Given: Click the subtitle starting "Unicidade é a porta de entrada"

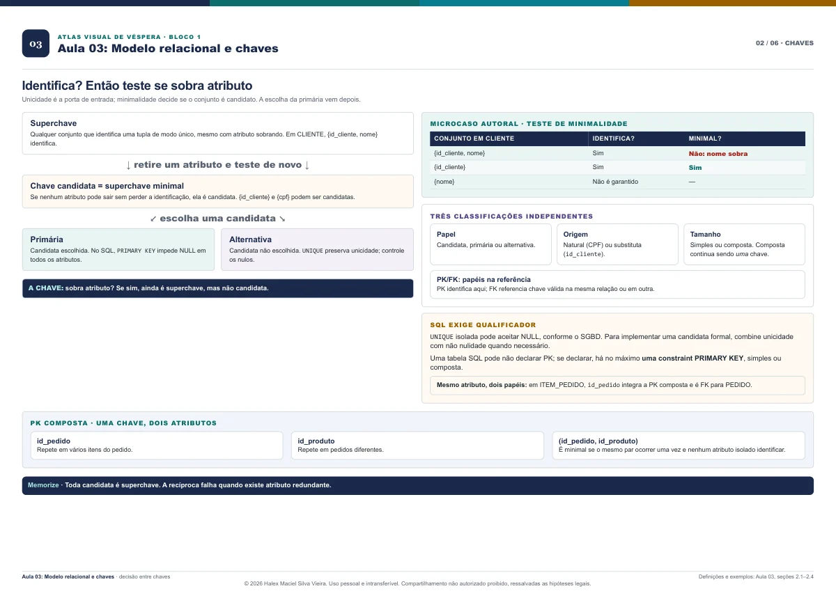Looking at the screenshot, I should click(x=192, y=100).
